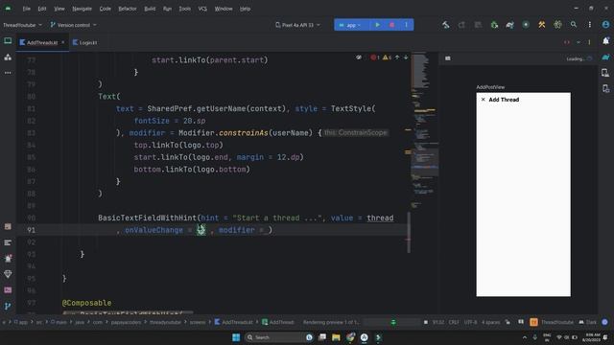Open the Run menu
The width and height of the screenshot is (614, 345).
(x=167, y=9)
